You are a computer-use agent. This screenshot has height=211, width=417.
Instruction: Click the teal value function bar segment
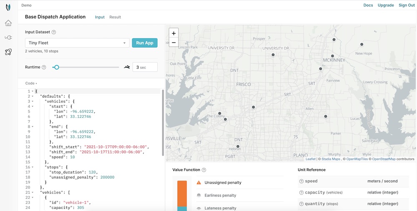182,209
